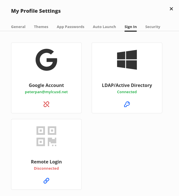Unlink the Google Account with the red broken-link icon
Image resolution: width=179 pixels, height=196 pixels.
pyautogui.click(x=46, y=104)
